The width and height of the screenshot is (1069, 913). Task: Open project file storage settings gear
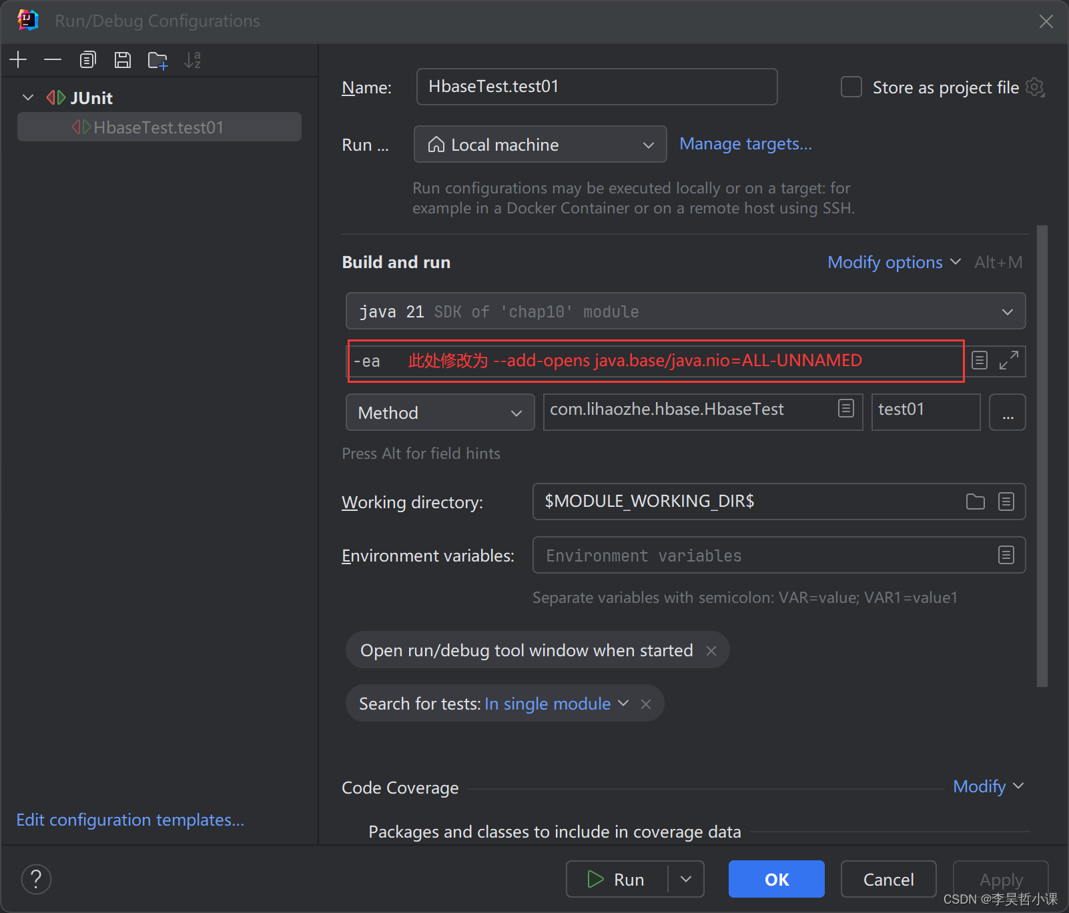point(1035,87)
